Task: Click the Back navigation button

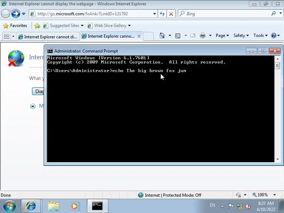Action: point(5,14)
